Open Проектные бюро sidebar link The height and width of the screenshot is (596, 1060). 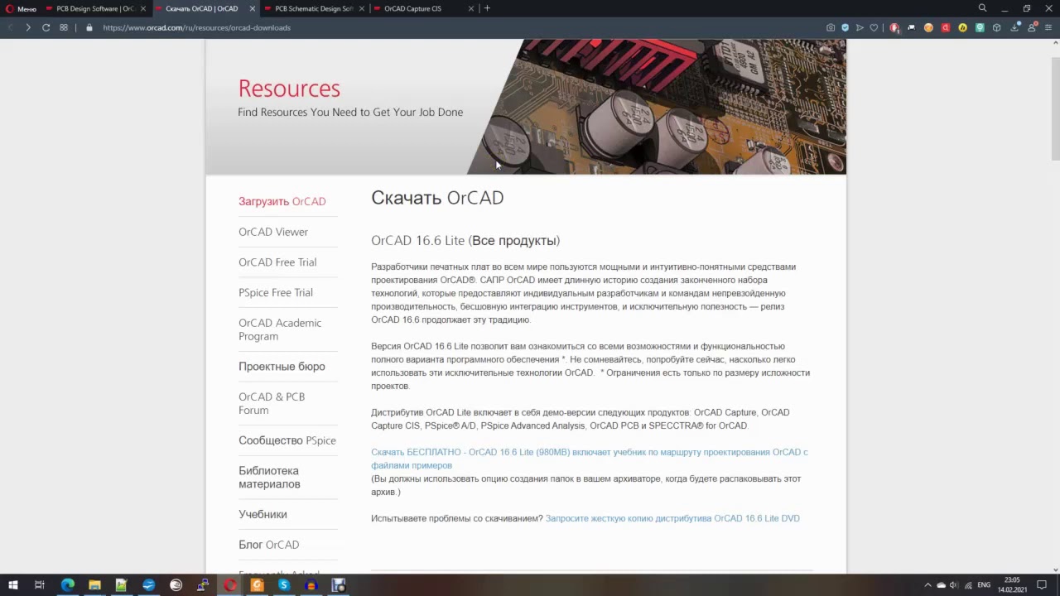(282, 367)
